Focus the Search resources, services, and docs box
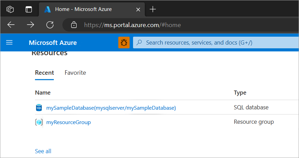 coord(216,42)
